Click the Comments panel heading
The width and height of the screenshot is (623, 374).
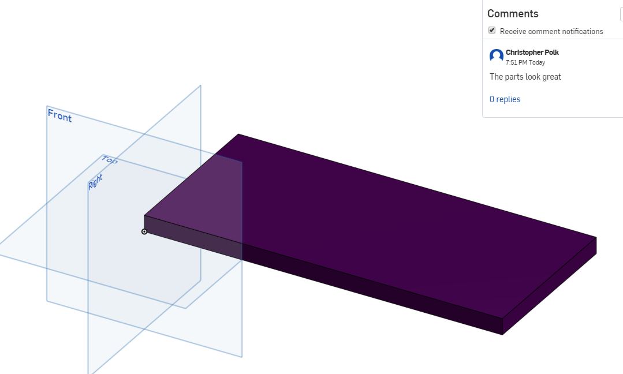(513, 13)
